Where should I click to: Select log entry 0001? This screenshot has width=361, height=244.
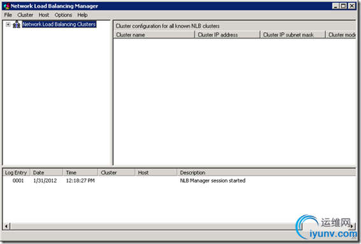coord(18,180)
